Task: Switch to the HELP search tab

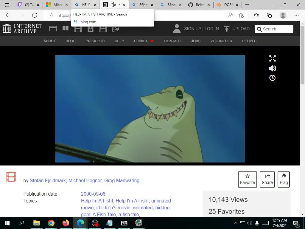Action: 85,5
